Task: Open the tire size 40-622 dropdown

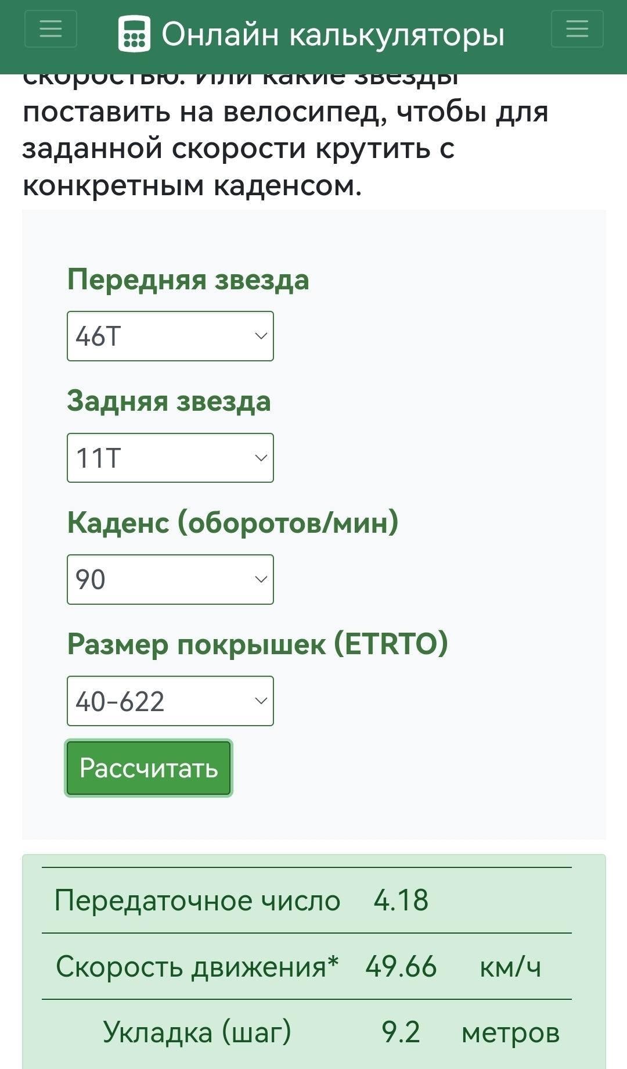Action: tap(170, 701)
